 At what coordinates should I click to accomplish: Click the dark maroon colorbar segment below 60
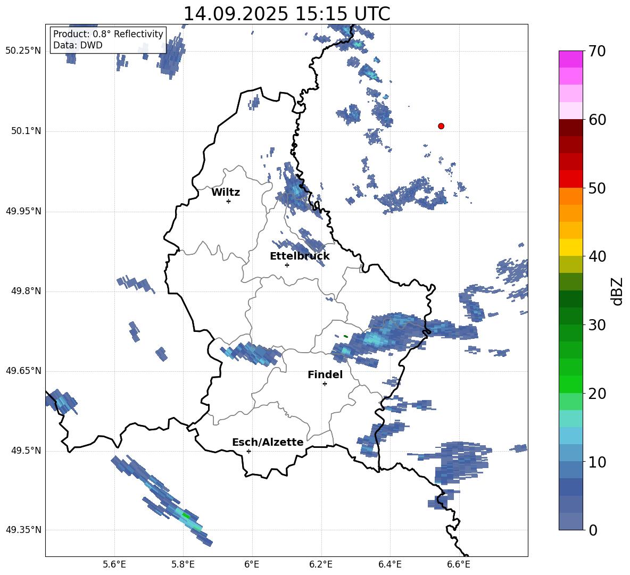570,127
